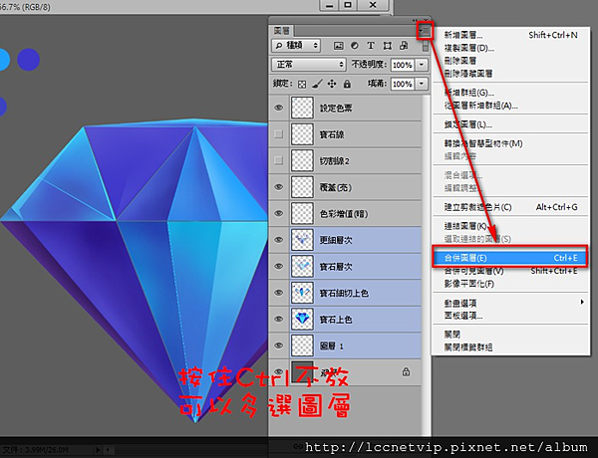Click the lock all padlock icon
This screenshot has width=598, height=458.
[x=347, y=84]
